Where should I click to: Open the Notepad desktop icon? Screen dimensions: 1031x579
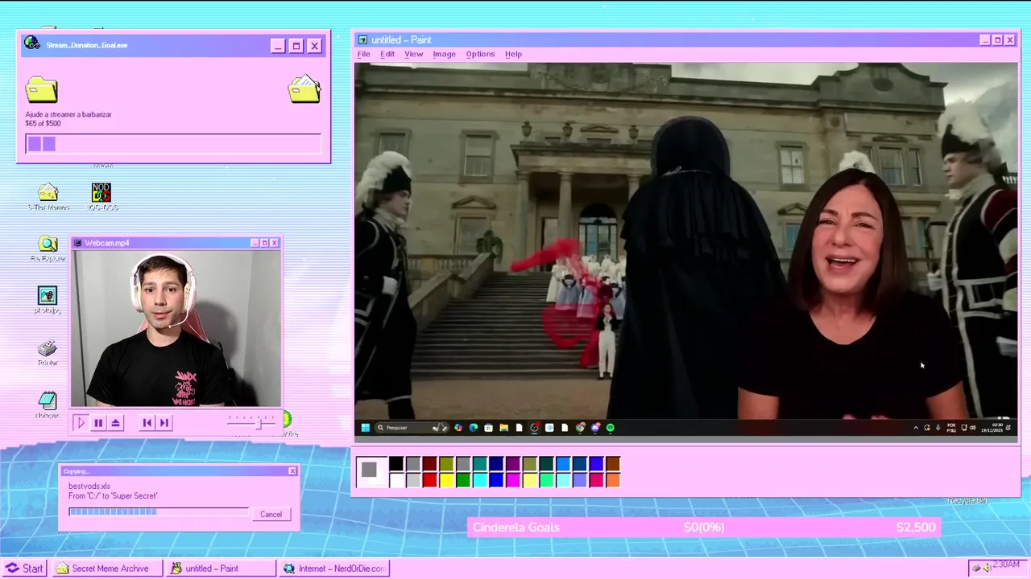(48, 404)
